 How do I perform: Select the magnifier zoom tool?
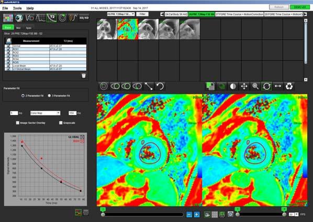[255, 87]
